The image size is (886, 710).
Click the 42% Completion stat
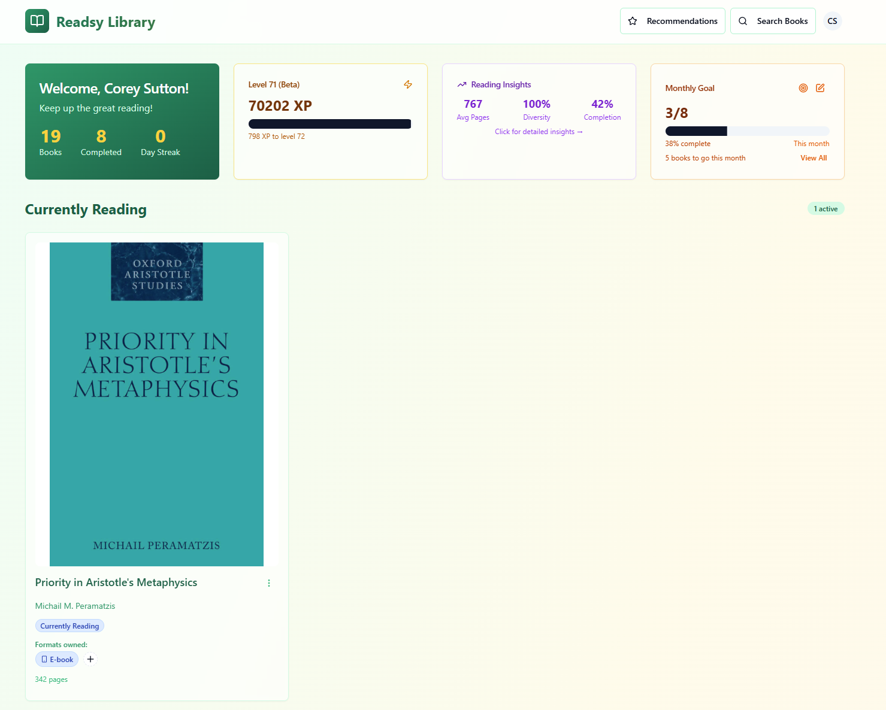pos(602,110)
